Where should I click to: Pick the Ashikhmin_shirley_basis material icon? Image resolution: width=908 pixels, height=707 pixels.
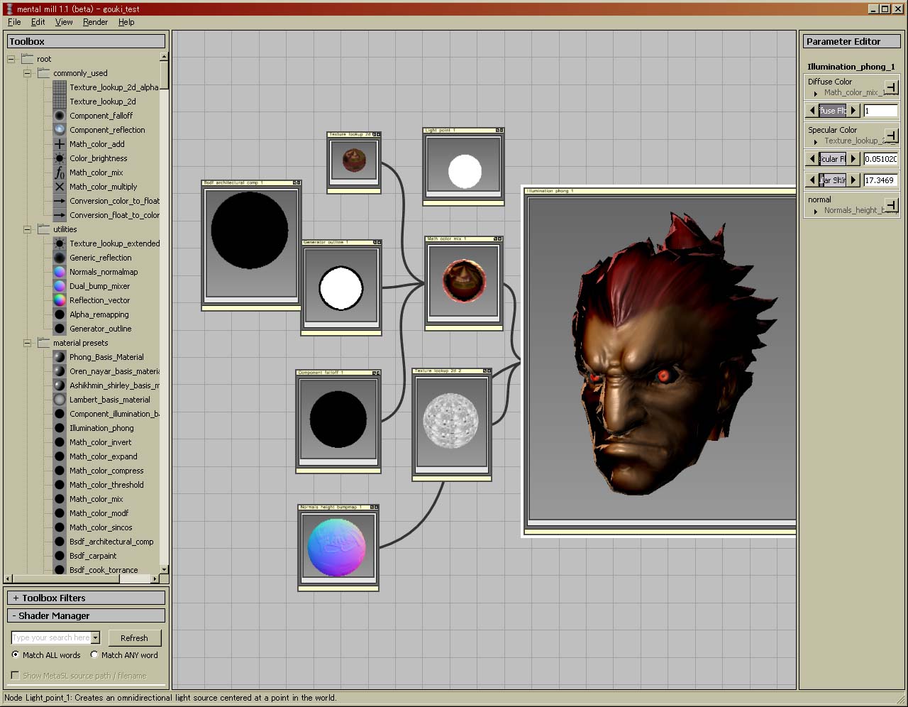click(60, 385)
